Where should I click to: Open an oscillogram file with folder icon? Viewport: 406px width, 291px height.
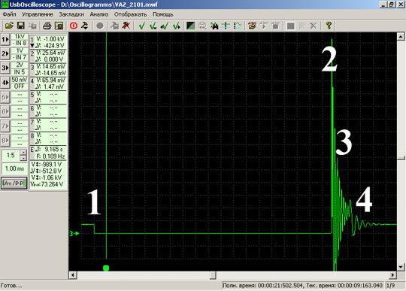point(9,26)
